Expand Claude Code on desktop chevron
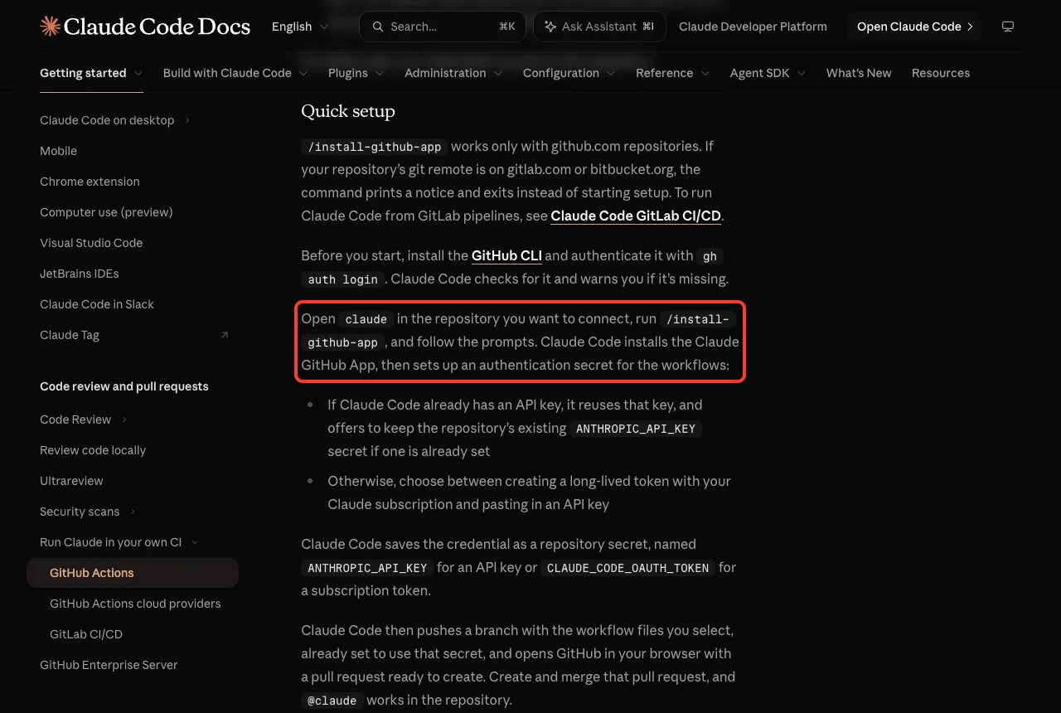 (187, 120)
